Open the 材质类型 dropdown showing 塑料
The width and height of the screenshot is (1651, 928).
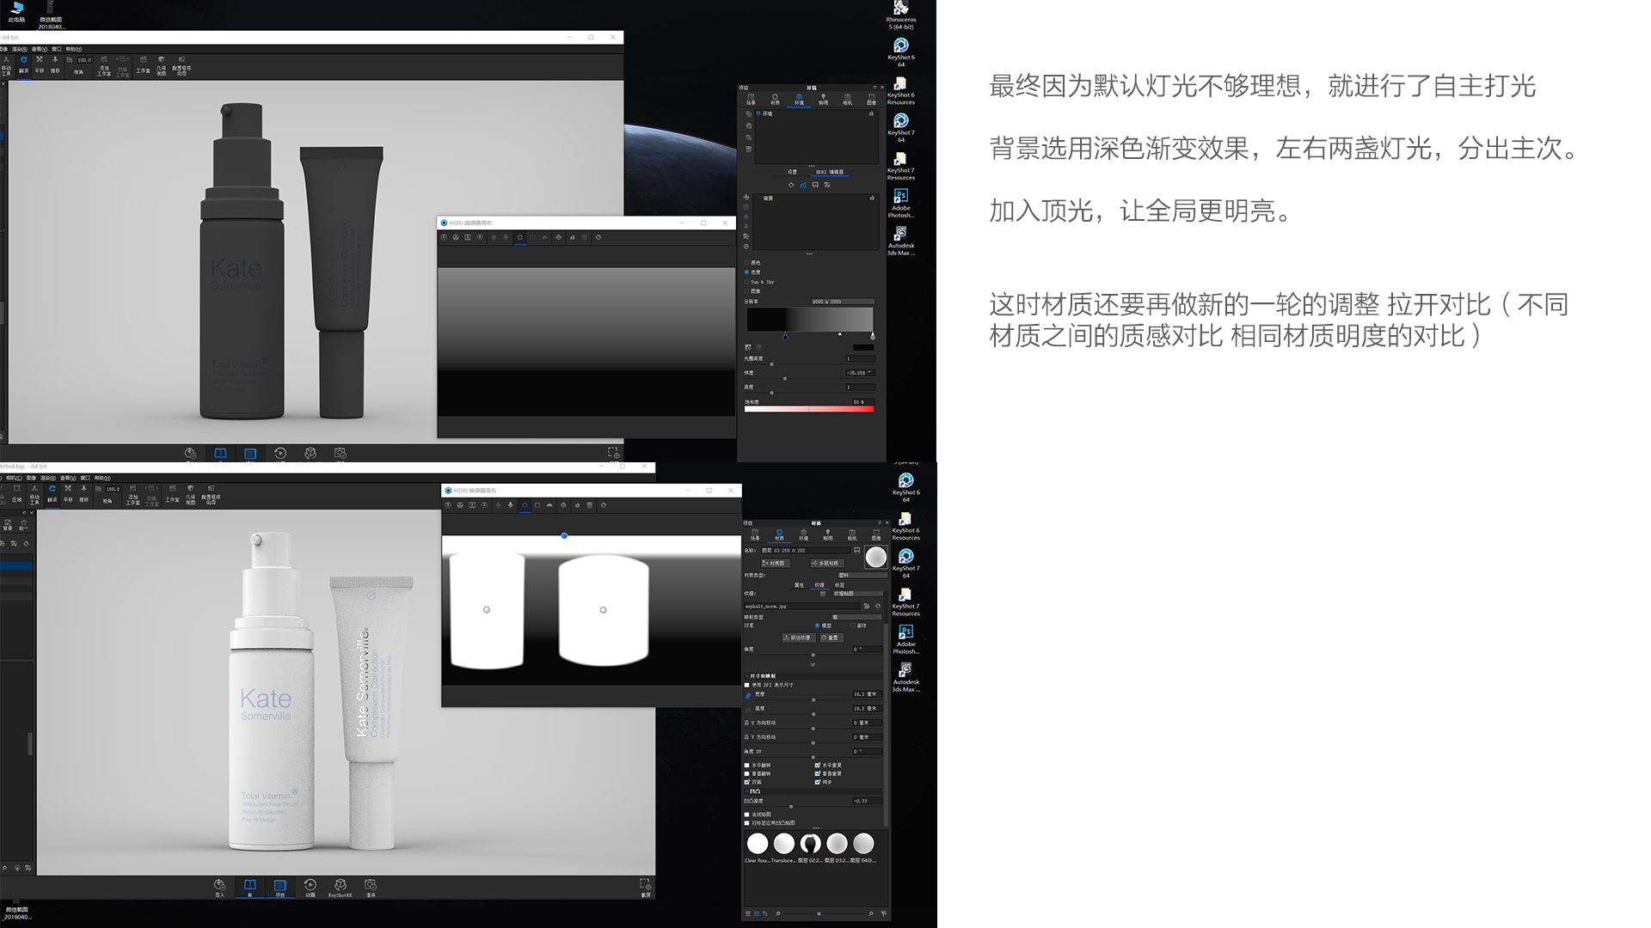[x=862, y=575]
